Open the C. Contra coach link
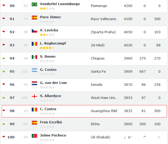Viewport: 168px width, 144px height. [48, 109]
